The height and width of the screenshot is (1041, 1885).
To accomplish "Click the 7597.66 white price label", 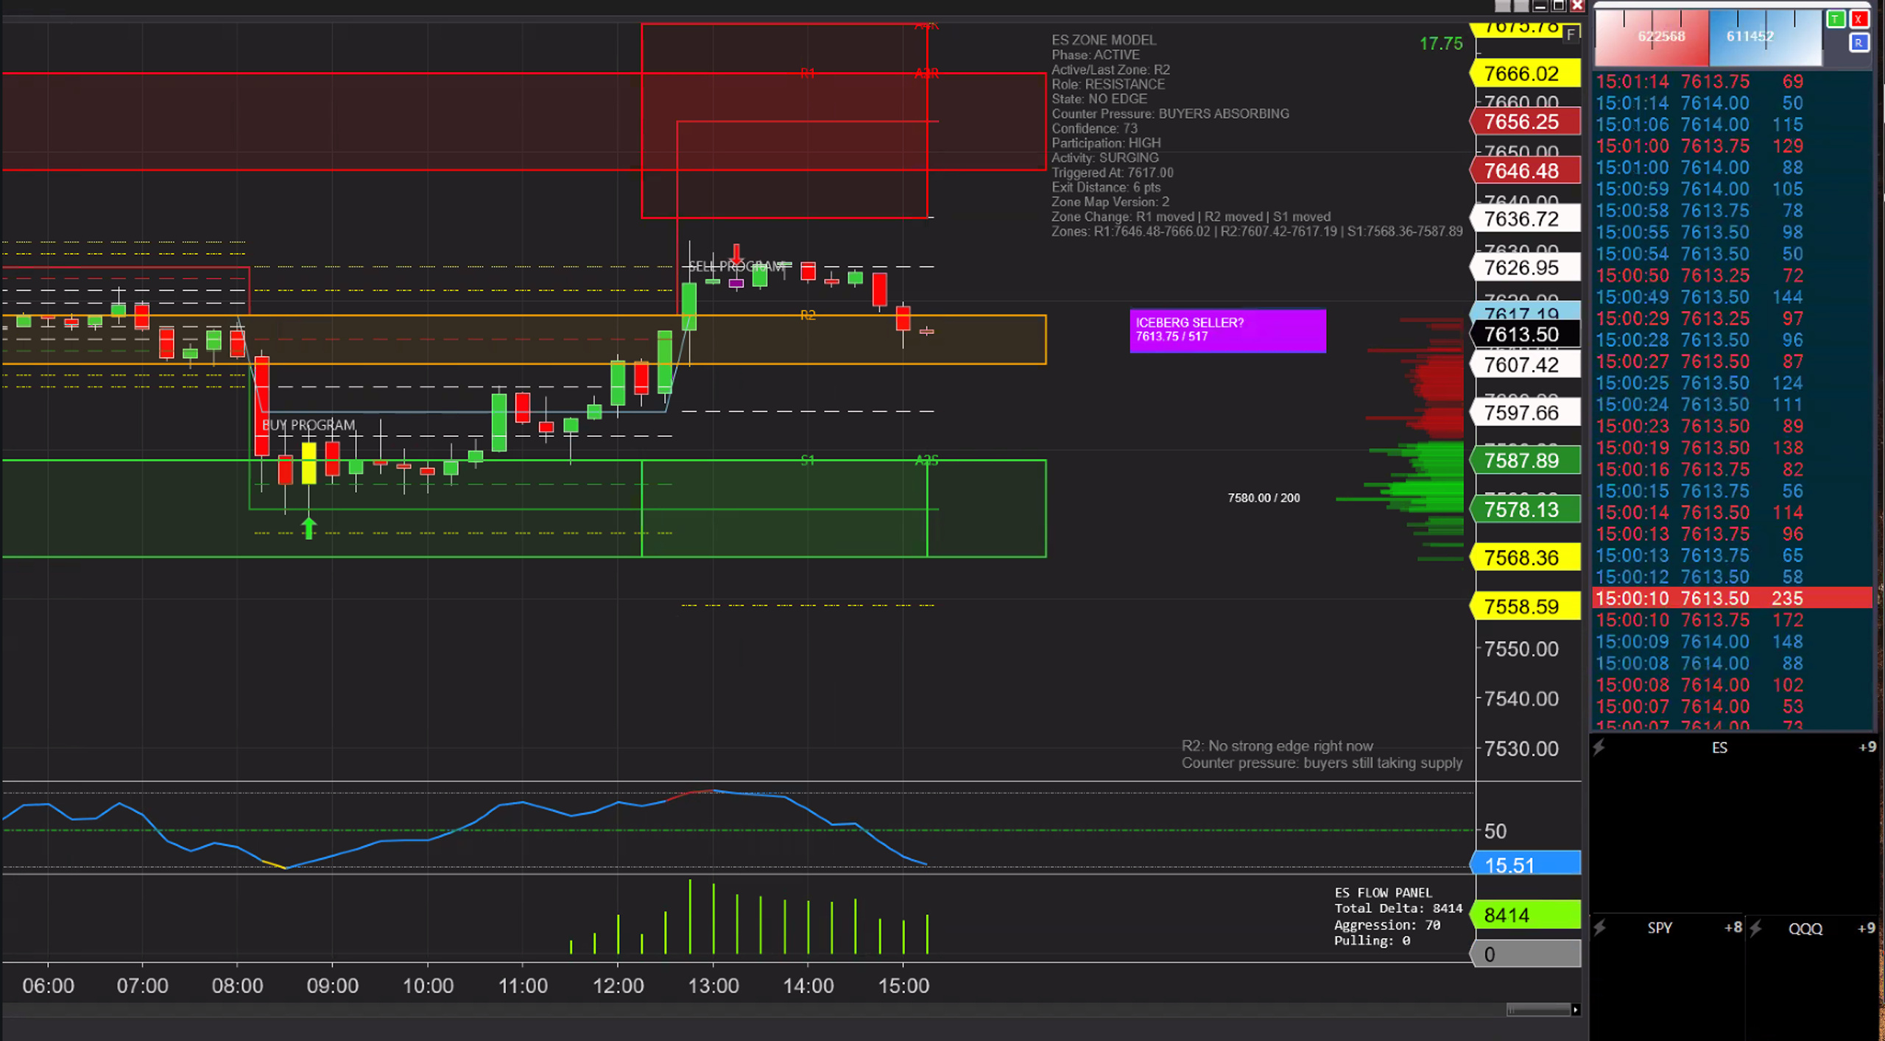I will click(1525, 413).
